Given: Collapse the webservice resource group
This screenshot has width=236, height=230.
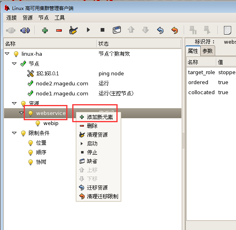Looking at the screenshot, I should tap(22, 113).
